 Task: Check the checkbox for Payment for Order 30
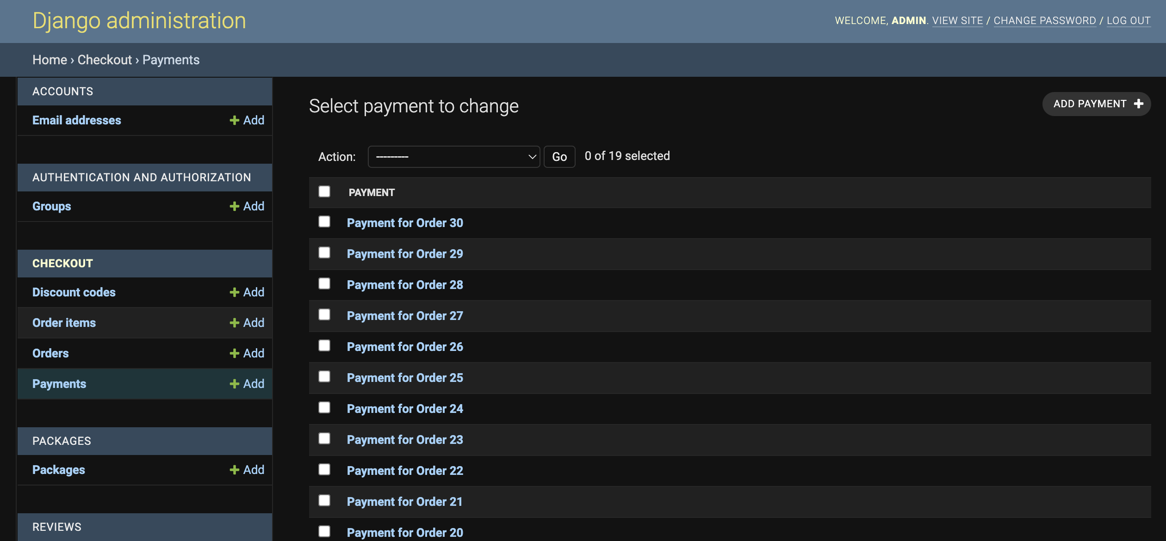coord(324,222)
